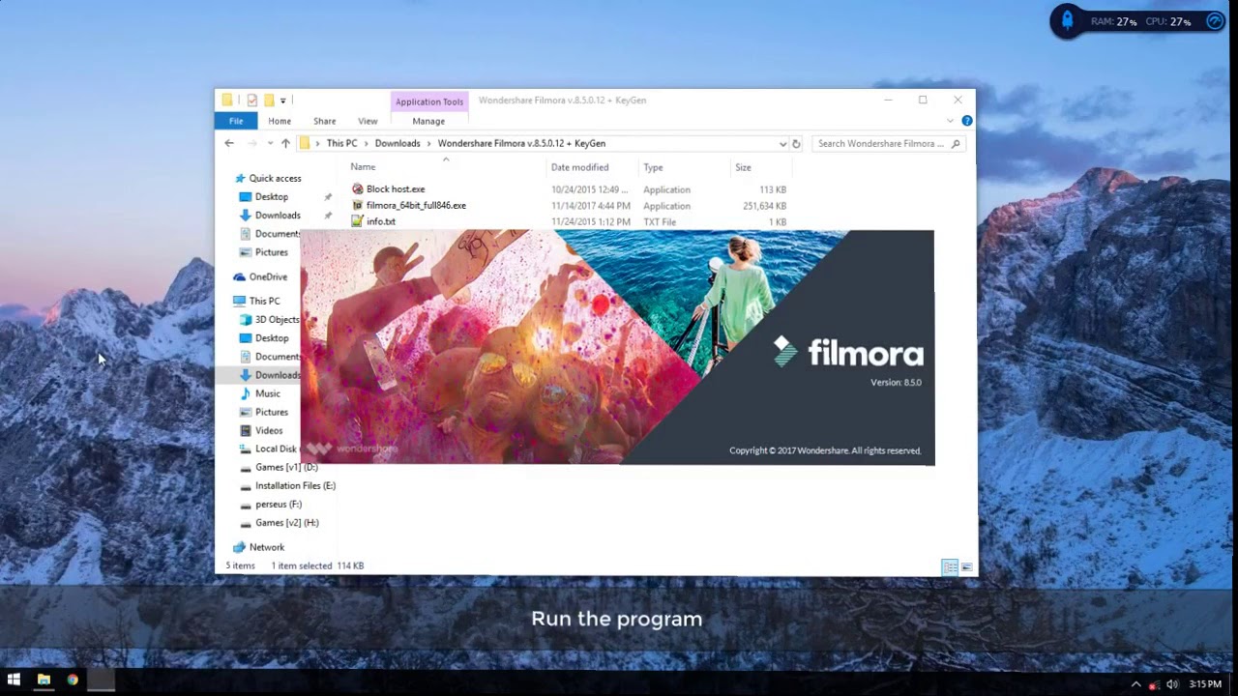Go up one folder level arrow

pos(285,143)
